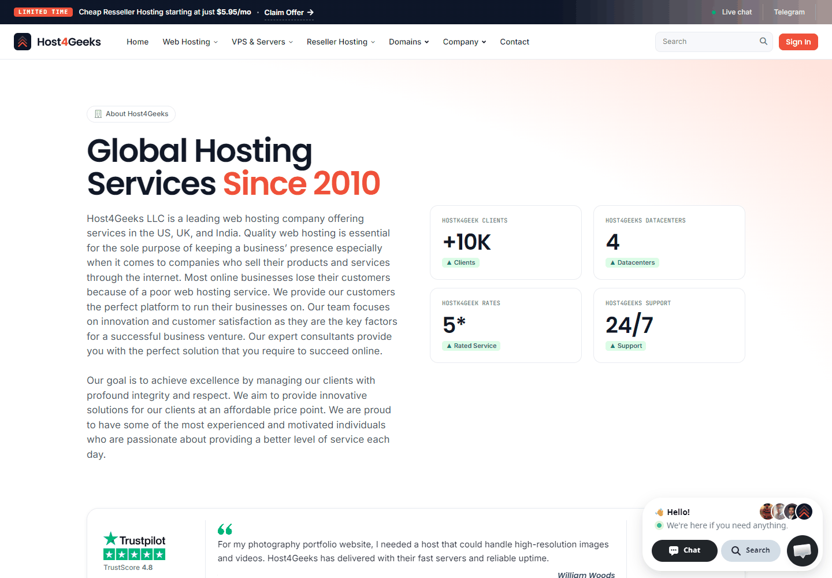The width and height of the screenshot is (832, 578).
Task: Click the 24/7 Support stat card
Action: pyautogui.click(x=669, y=325)
